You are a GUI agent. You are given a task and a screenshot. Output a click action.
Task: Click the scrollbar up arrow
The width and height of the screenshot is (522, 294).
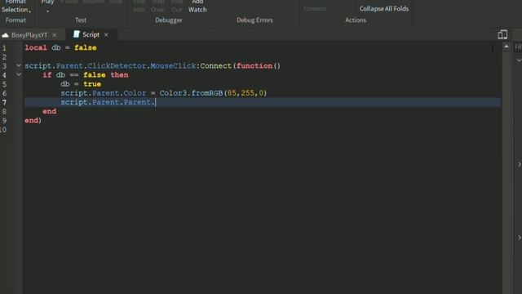(x=507, y=47)
